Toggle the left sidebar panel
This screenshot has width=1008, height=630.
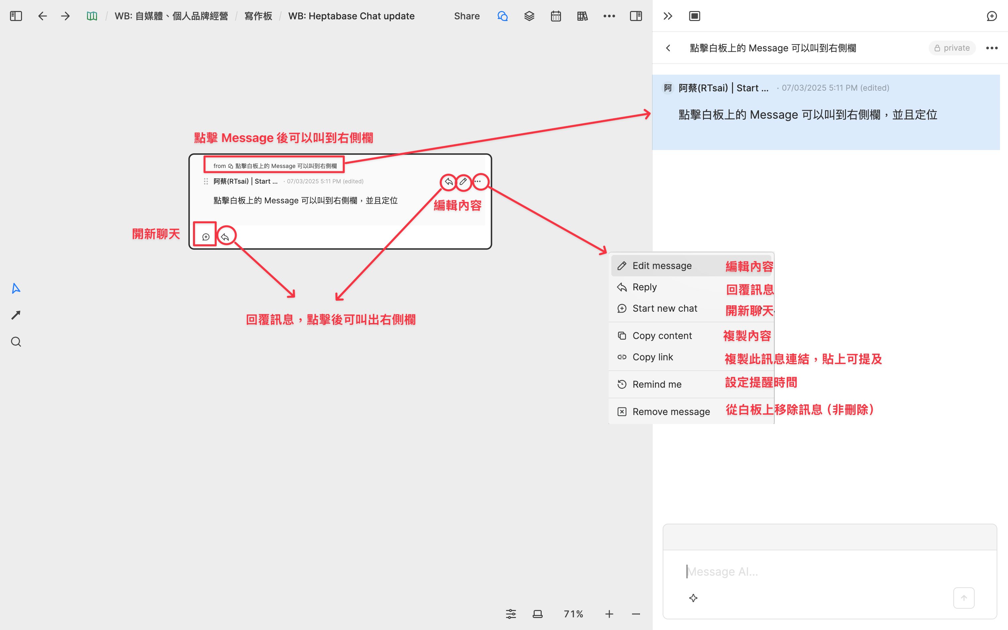pos(16,16)
